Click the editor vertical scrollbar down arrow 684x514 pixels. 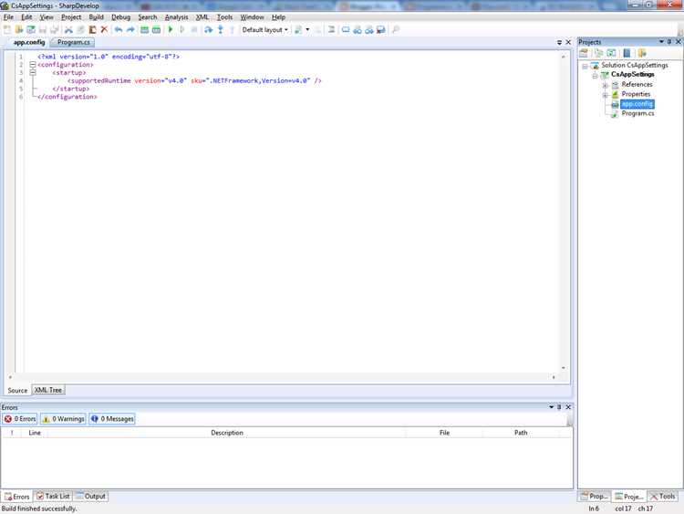point(564,368)
